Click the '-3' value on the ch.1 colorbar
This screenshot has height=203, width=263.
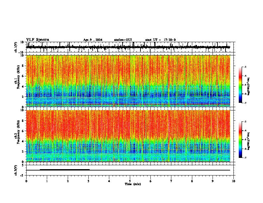[x=245, y=67]
